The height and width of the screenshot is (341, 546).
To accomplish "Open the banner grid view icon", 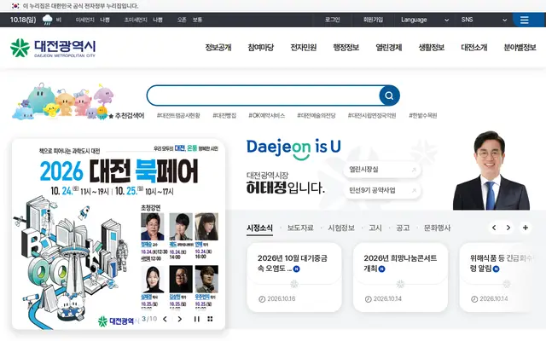I will click(210, 319).
